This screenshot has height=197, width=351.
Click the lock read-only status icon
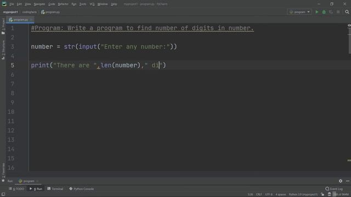(x=322, y=194)
